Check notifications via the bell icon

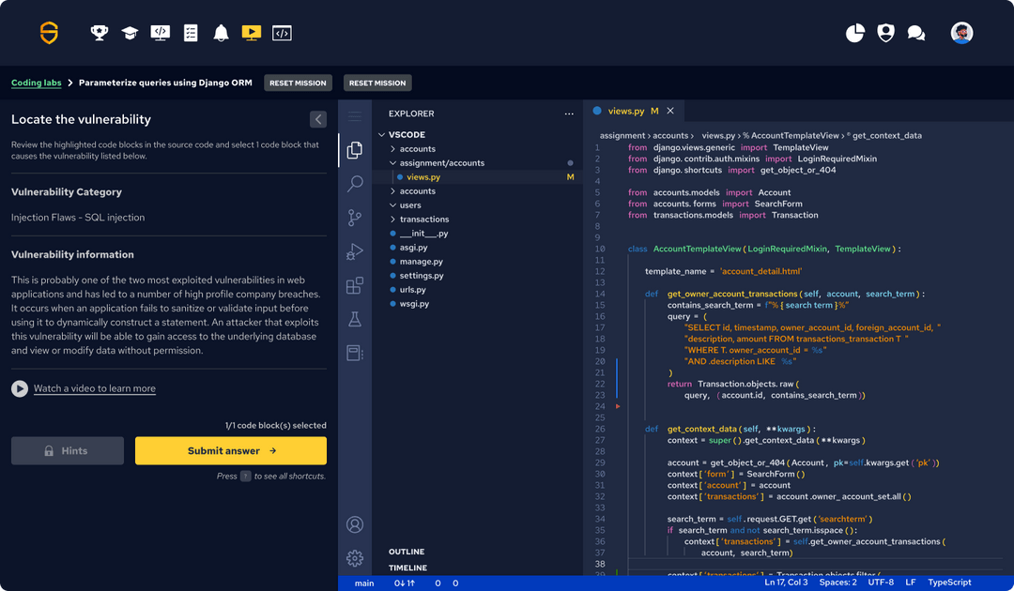pos(221,32)
